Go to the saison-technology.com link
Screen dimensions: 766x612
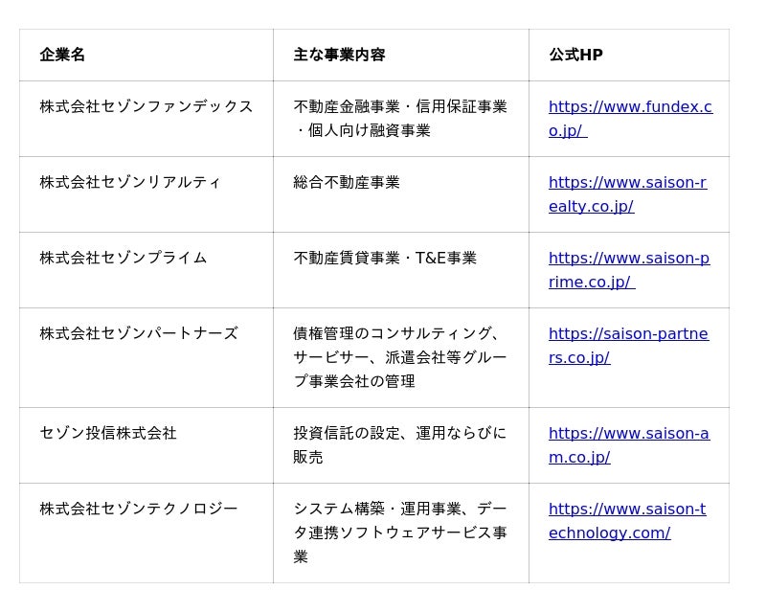point(627,521)
